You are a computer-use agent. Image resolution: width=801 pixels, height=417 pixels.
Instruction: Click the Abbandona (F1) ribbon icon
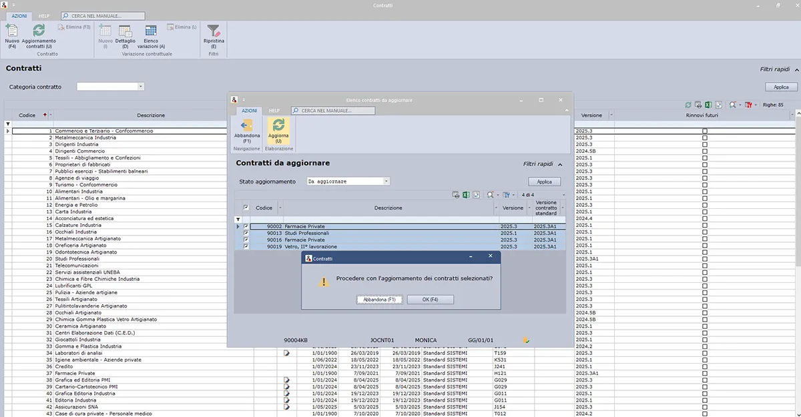247,127
